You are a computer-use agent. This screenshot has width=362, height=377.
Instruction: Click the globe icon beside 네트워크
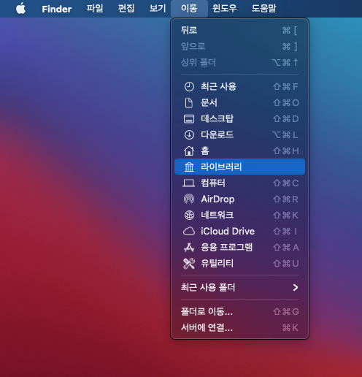click(x=189, y=215)
